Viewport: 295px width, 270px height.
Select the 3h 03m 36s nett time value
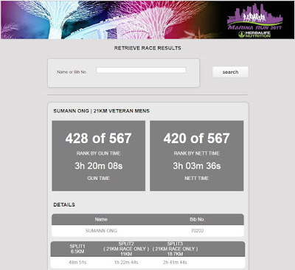[x=197, y=166]
